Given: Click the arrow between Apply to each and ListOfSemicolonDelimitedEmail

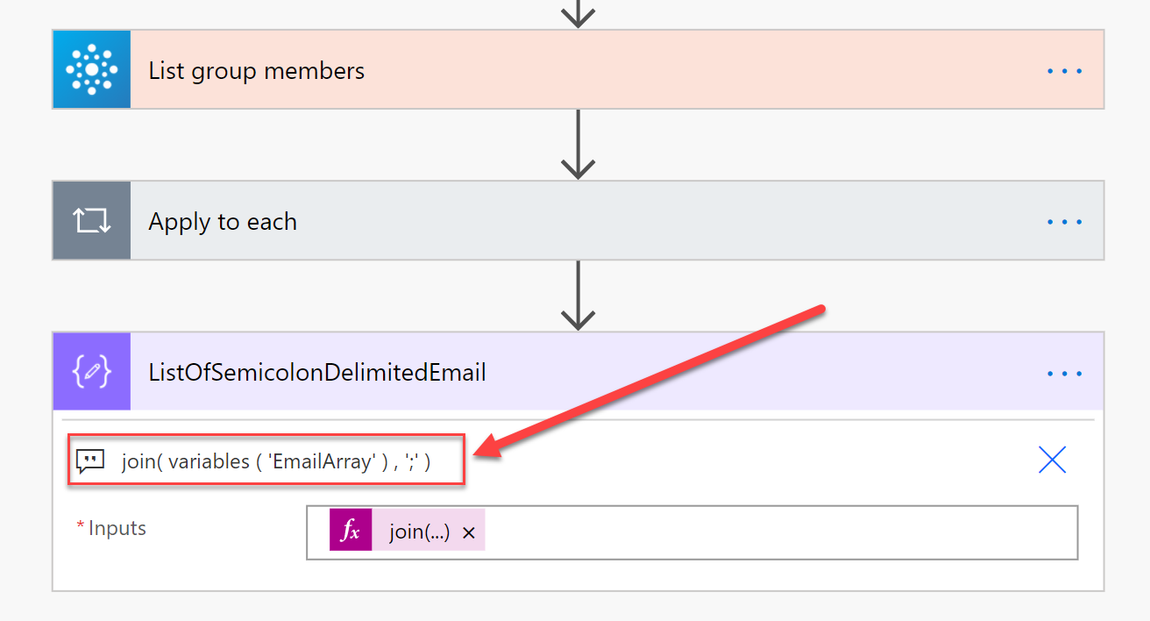Looking at the screenshot, I should tap(578, 296).
